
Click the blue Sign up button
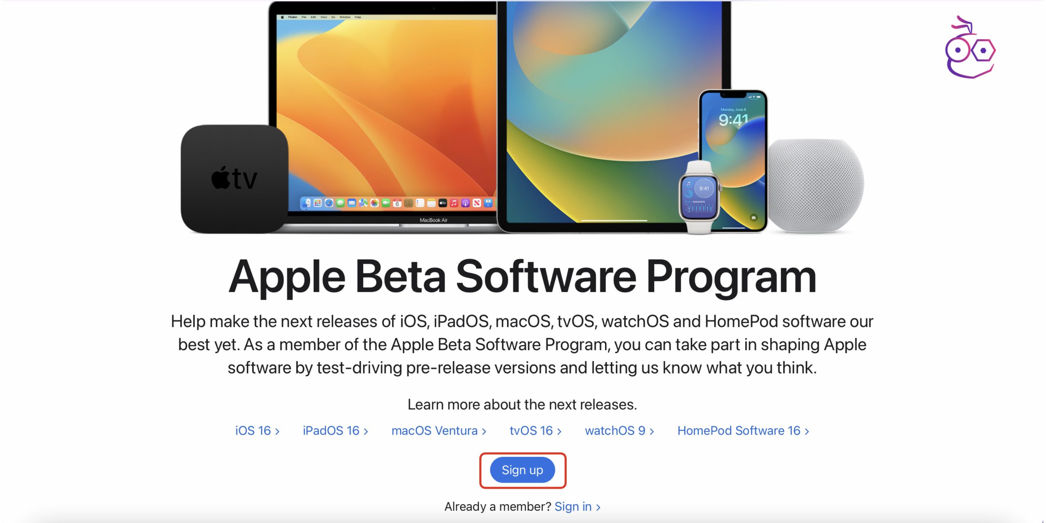pos(523,470)
